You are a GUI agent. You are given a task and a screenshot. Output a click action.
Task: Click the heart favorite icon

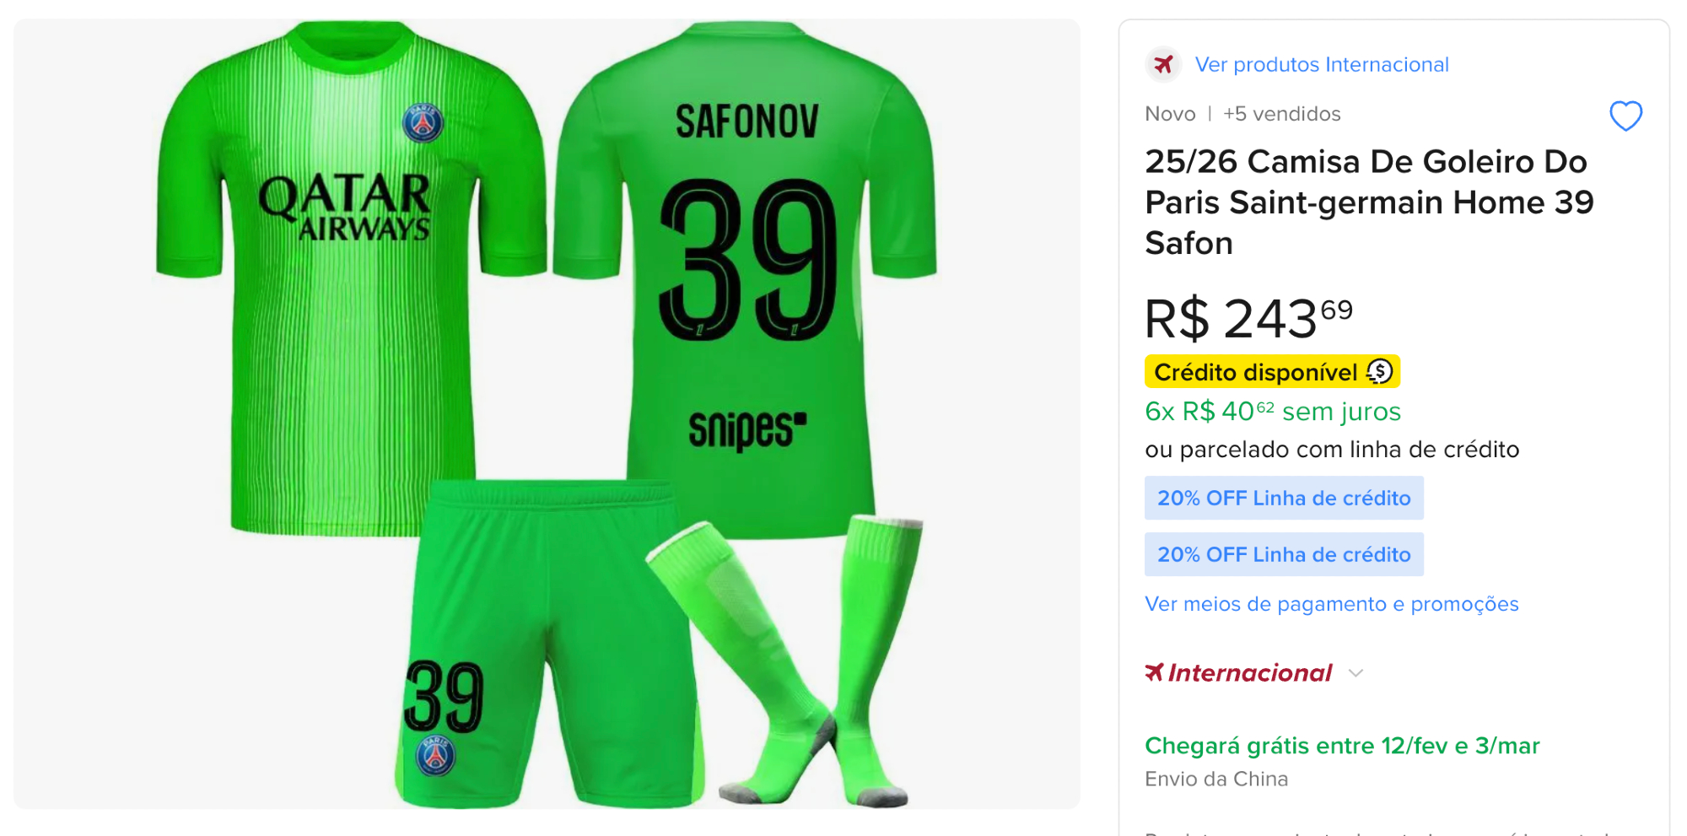coord(1625,116)
